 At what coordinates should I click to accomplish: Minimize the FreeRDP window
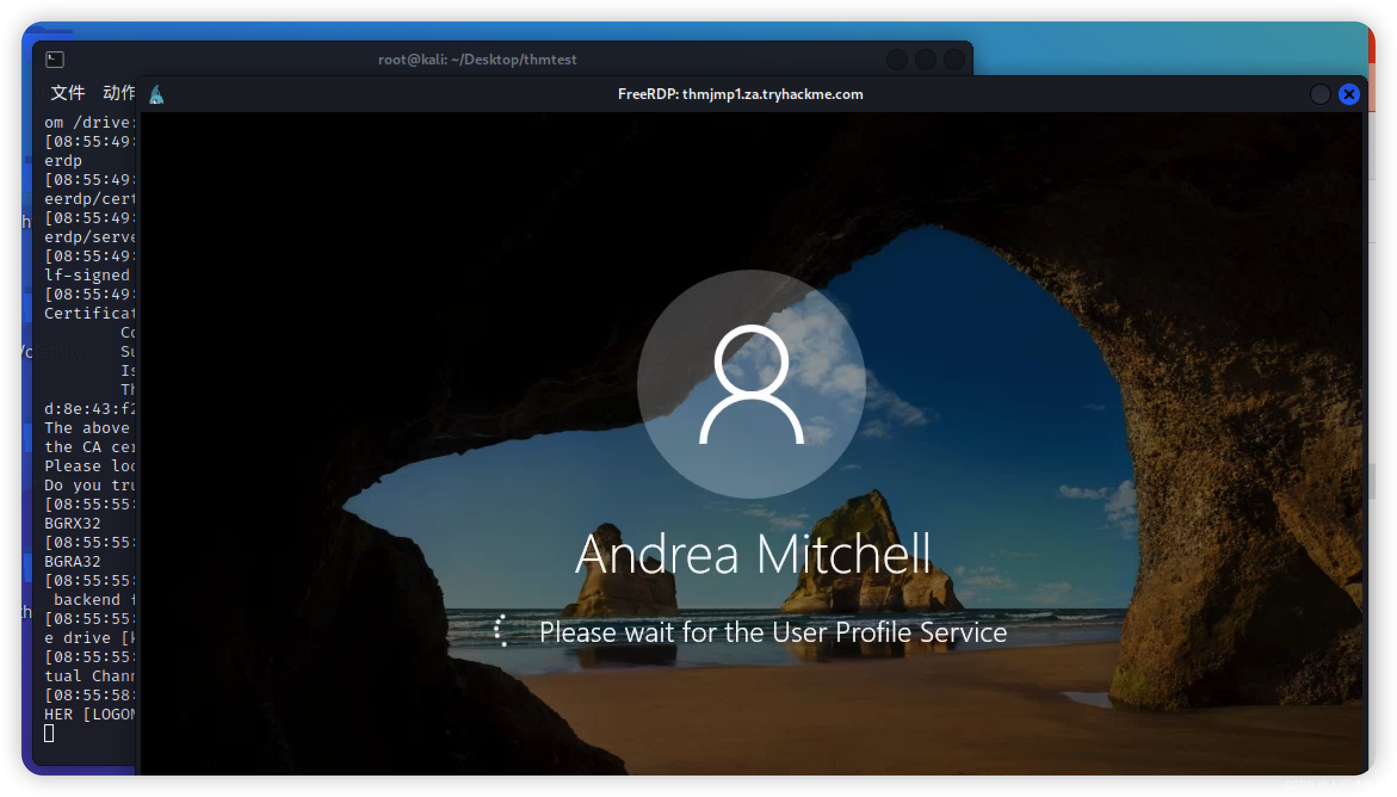point(1320,94)
